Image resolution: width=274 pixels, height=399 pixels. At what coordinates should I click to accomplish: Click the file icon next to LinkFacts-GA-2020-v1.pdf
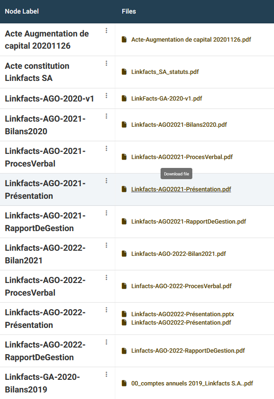124,98
